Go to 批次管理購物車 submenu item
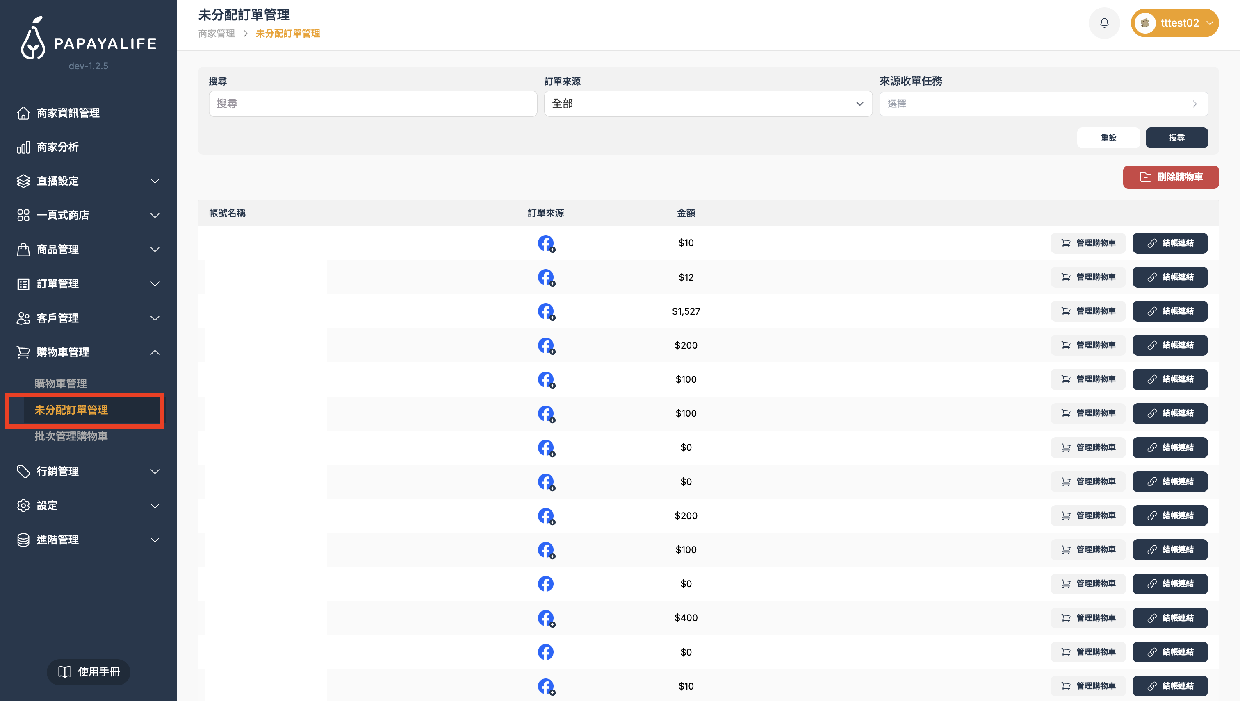 pyautogui.click(x=71, y=436)
